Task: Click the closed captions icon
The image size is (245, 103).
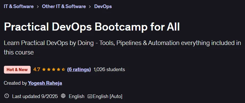Action: coord(90,96)
